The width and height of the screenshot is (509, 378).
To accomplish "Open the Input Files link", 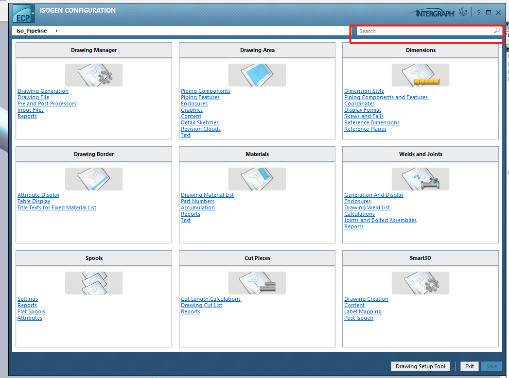I will coord(31,110).
